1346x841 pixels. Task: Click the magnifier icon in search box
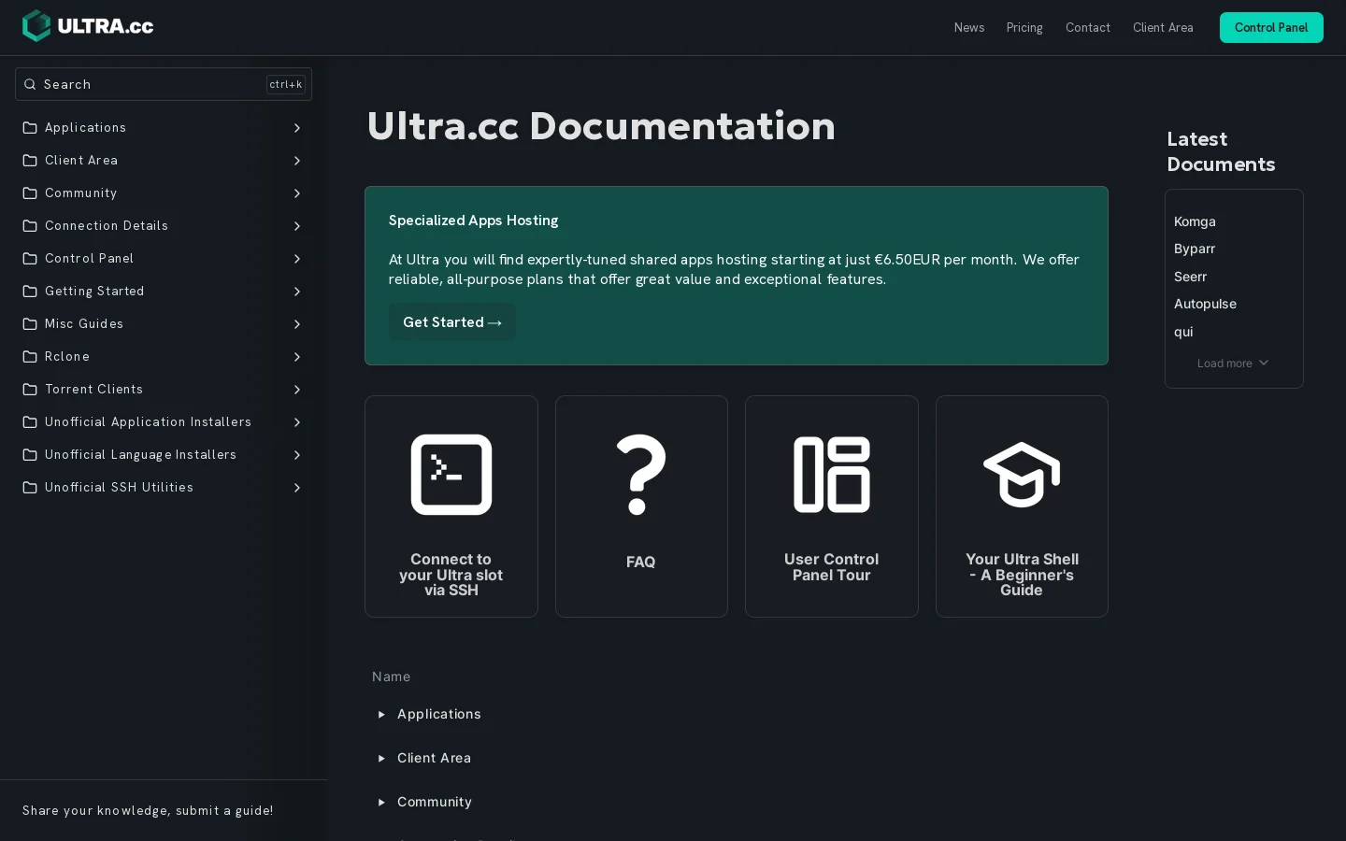(30, 84)
